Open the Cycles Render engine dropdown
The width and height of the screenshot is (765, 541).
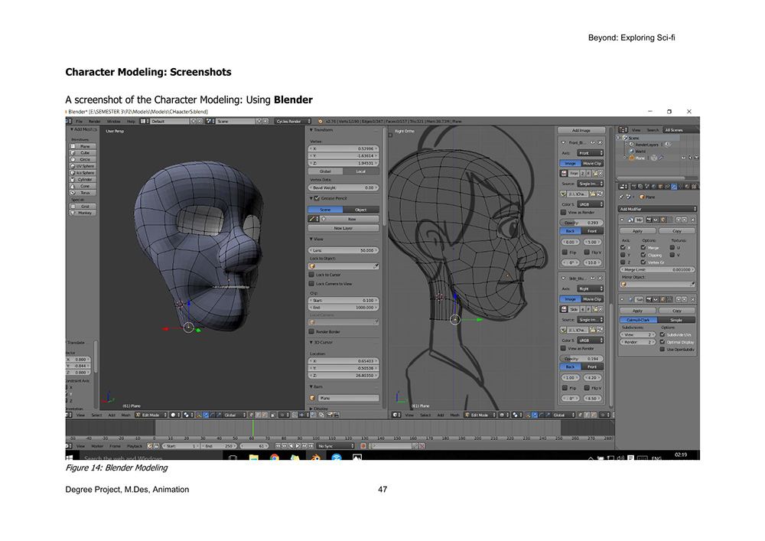click(293, 122)
